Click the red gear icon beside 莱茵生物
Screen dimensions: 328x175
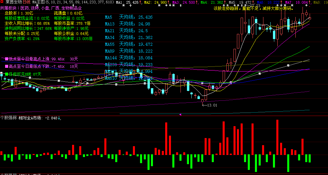coord(2,2)
